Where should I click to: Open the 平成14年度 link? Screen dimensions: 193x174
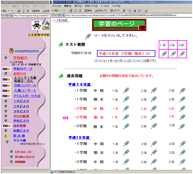[x=79, y=84]
